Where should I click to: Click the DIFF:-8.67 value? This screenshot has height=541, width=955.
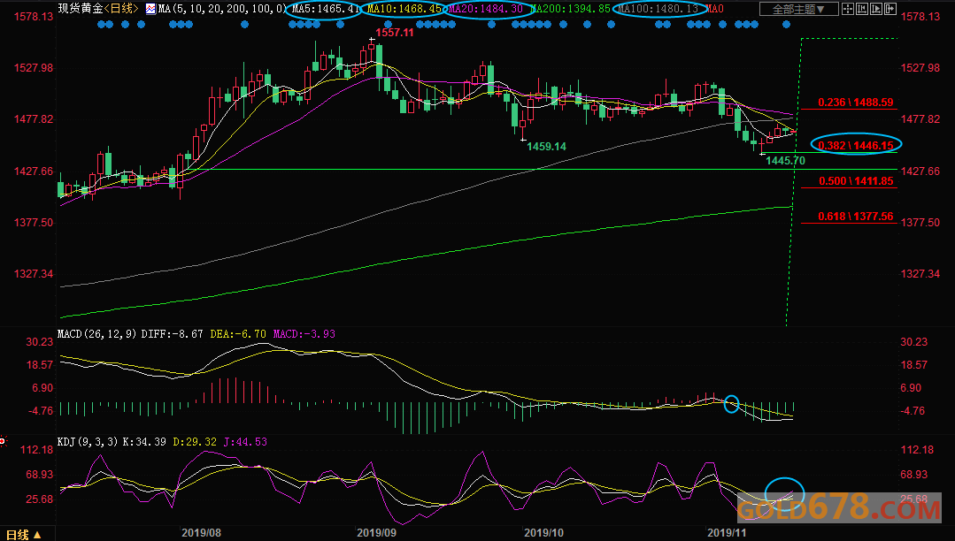point(172,333)
